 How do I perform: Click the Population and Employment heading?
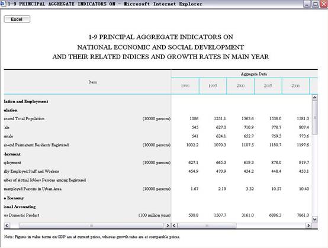(x=26, y=101)
